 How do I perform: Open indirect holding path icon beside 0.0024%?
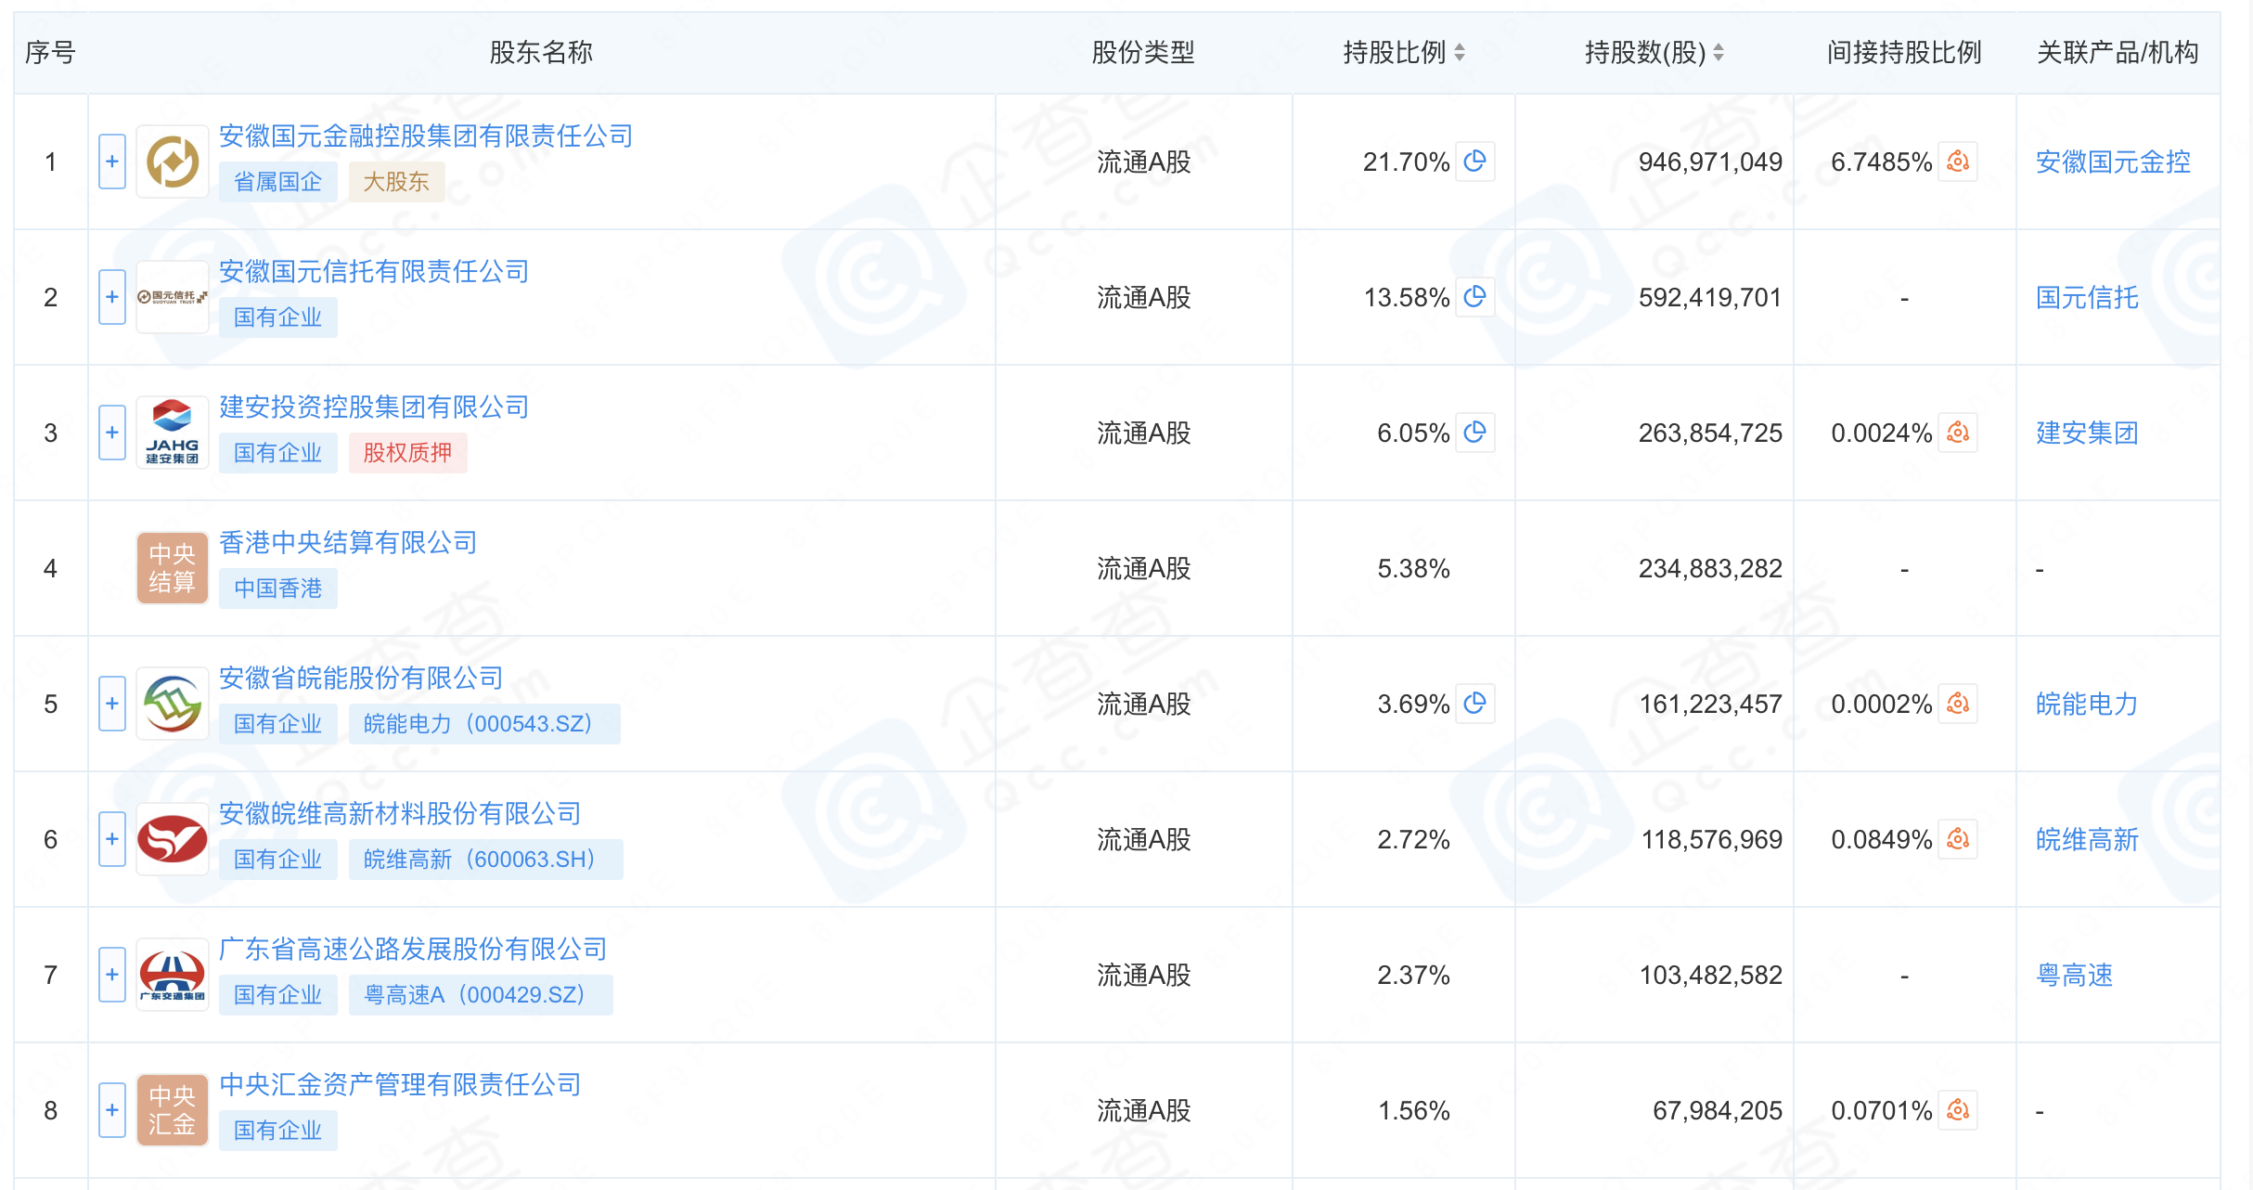point(1958,433)
